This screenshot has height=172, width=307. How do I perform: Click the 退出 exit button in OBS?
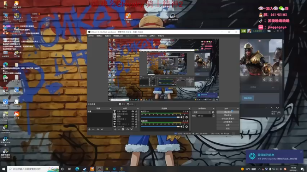tap(228, 128)
